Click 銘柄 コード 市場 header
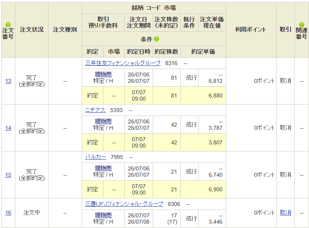Image resolution: width=309 pixels, height=228 pixels. pyautogui.click(x=154, y=8)
